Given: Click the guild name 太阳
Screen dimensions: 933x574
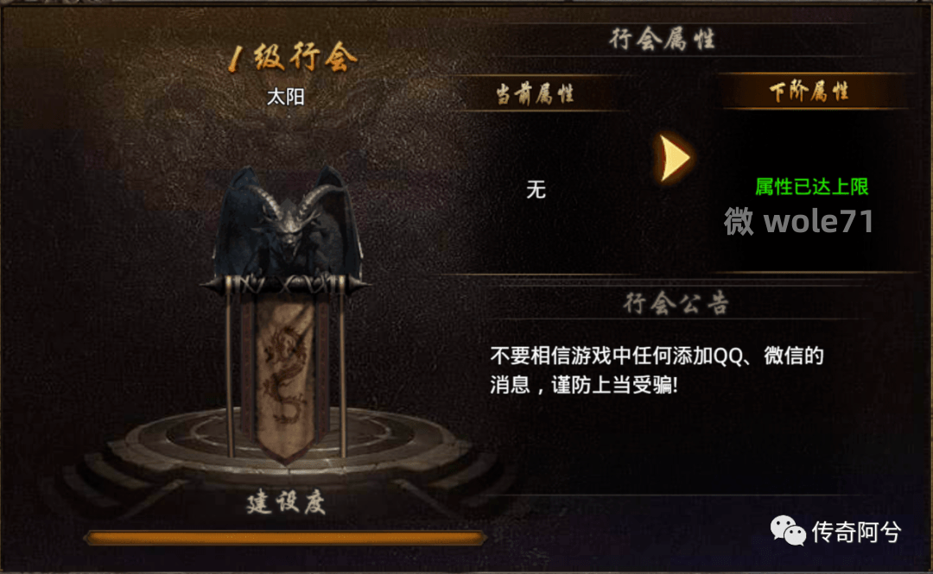Looking at the screenshot, I should click(286, 97).
